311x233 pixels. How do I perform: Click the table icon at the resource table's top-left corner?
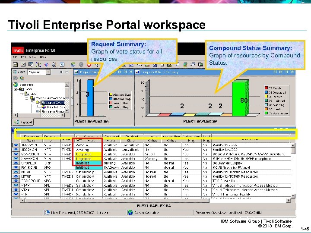pyautogui.click(x=13, y=130)
